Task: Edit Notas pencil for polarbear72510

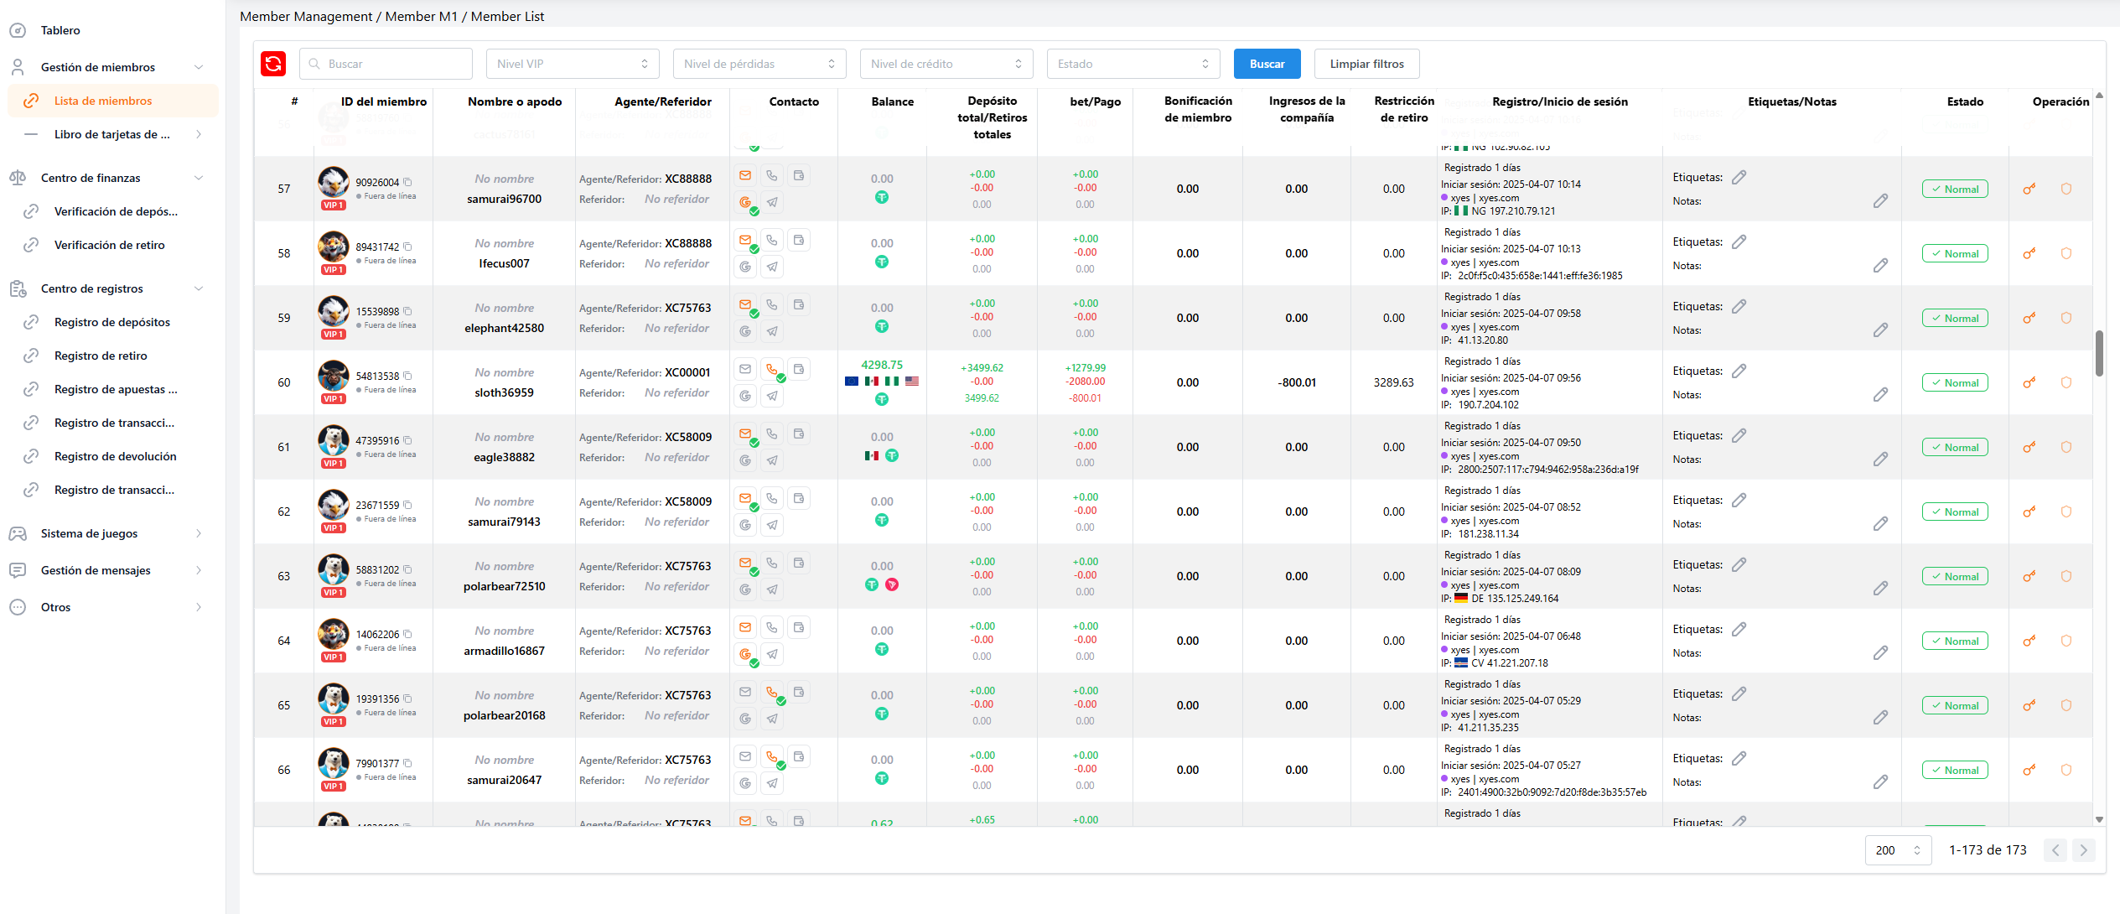Action: (x=1880, y=589)
